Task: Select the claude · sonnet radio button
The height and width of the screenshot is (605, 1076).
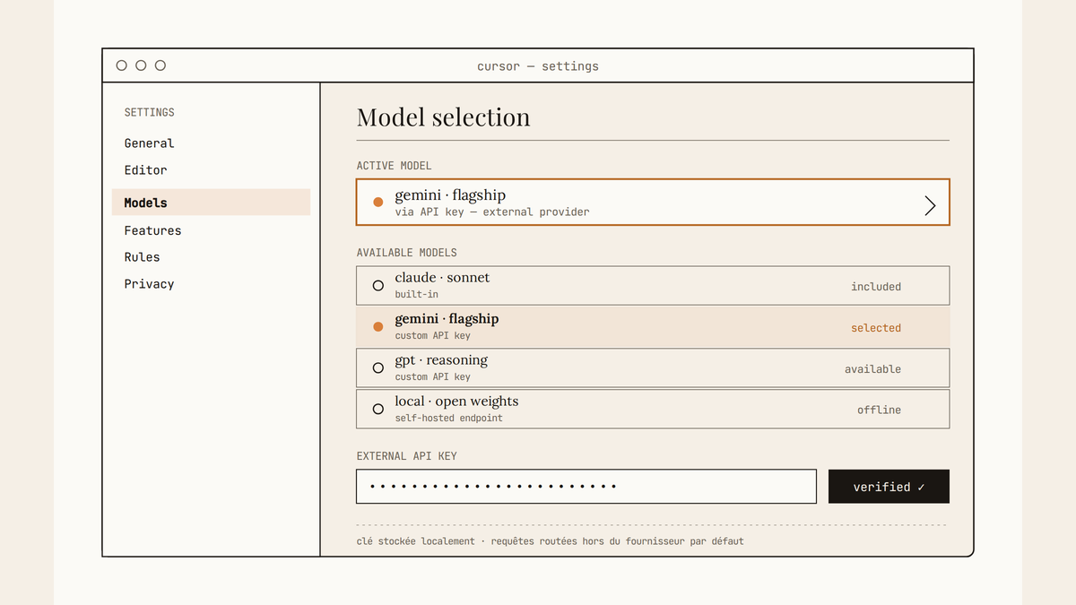Action: pyautogui.click(x=377, y=286)
